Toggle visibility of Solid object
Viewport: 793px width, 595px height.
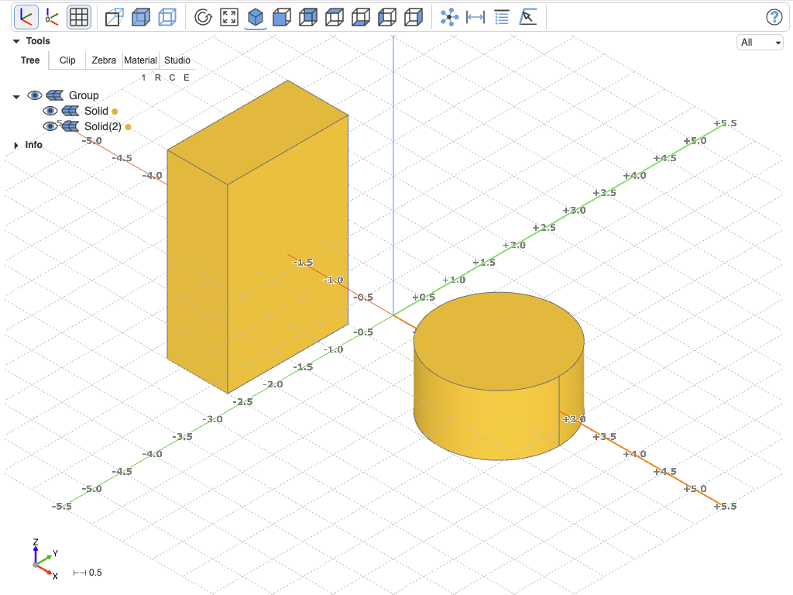pyautogui.click(x=50, y=111)
